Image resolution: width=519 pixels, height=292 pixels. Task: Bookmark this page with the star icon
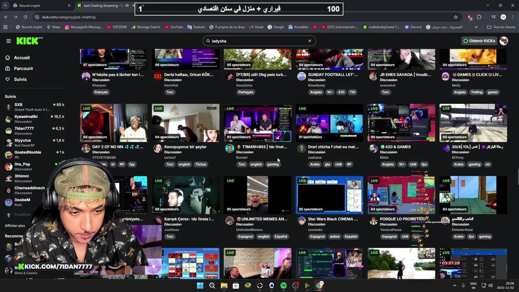pos(456,17)
